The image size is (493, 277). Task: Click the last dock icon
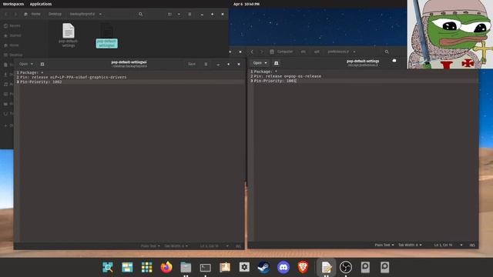click(384, 267)
